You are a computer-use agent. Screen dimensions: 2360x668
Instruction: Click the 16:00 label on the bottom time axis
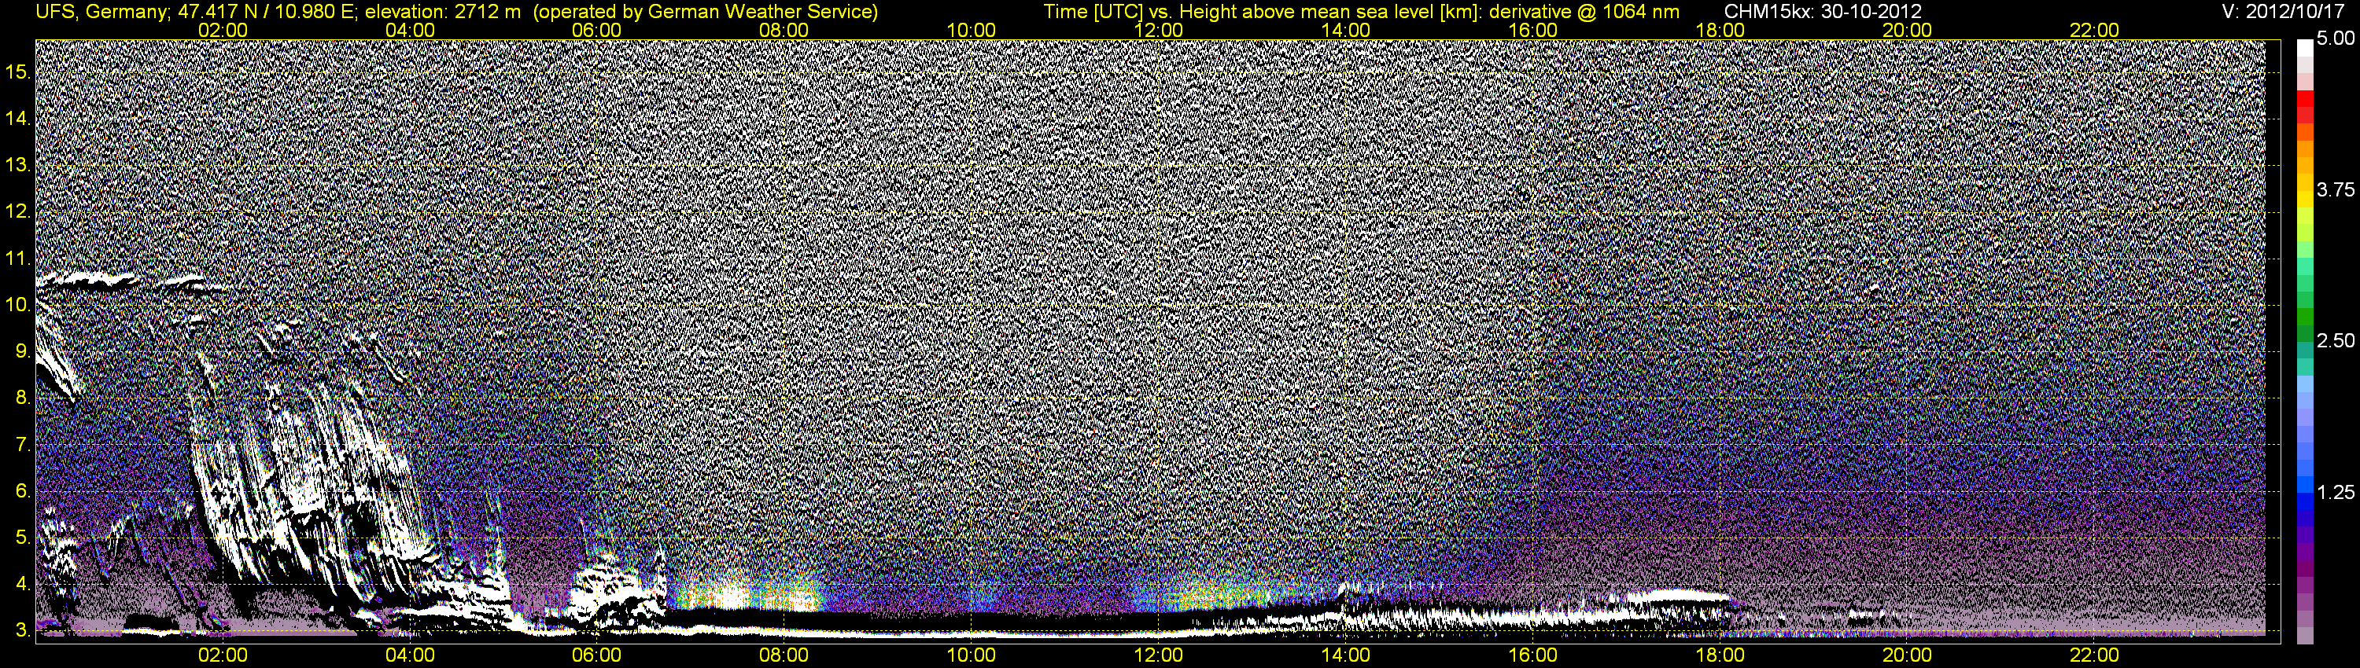tap(1532, 655)
